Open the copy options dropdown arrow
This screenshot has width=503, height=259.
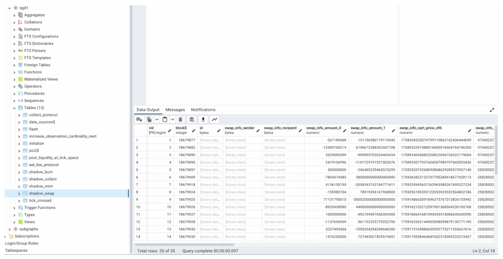[157, 119]
